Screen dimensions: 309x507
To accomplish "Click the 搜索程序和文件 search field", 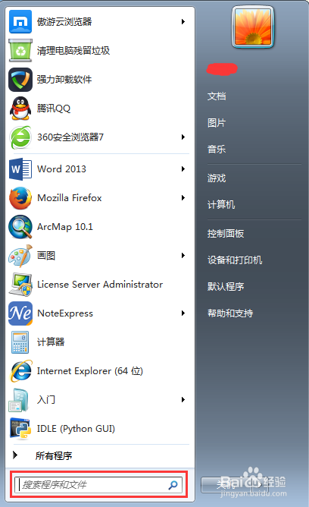I will pyautogui.click(x=98, y=485).
